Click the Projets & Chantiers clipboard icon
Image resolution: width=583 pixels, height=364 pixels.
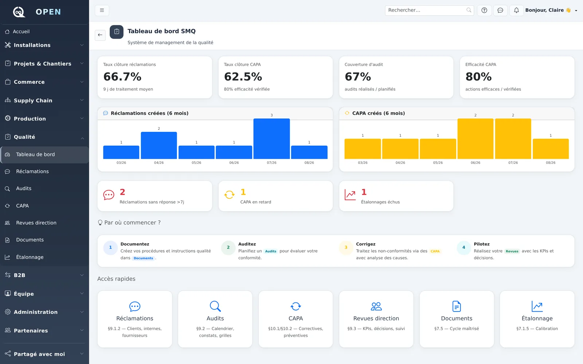pos(8,63)
